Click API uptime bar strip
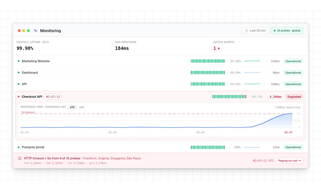321x192 pixels. tap(208, 84)
